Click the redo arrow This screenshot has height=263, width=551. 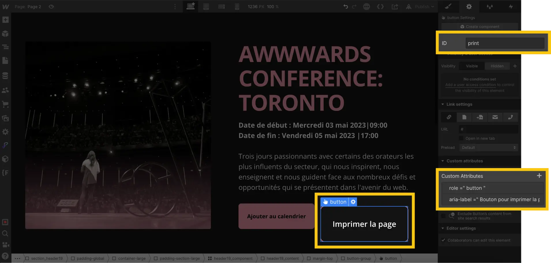354,7
